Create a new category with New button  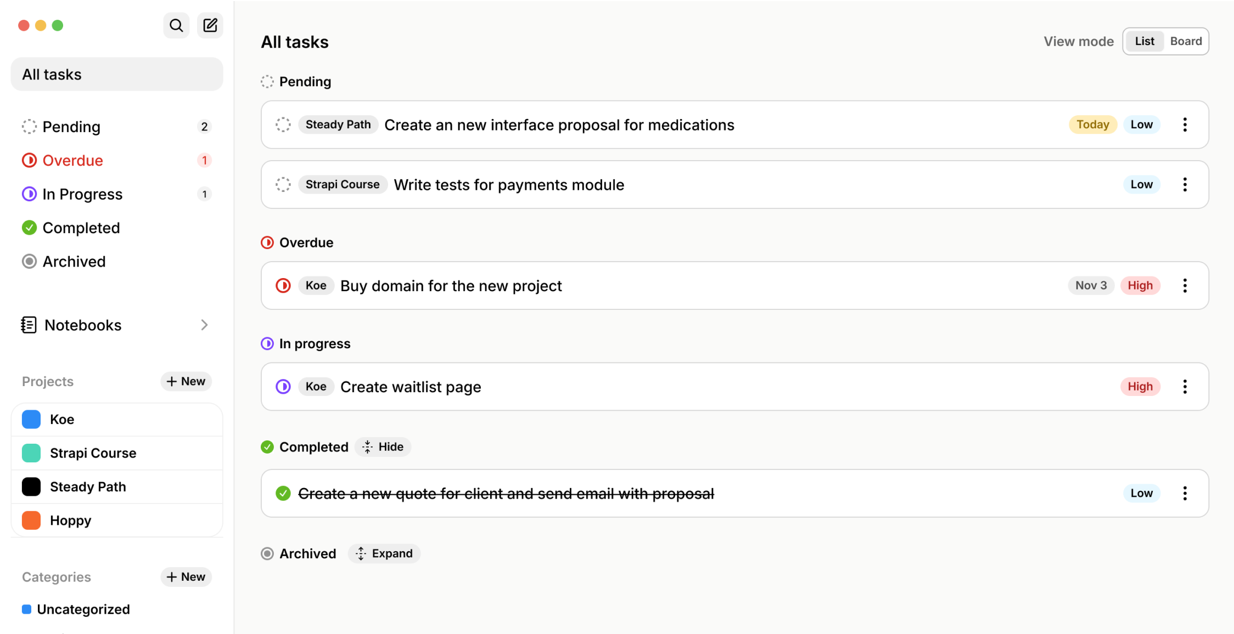click(186, 577)
